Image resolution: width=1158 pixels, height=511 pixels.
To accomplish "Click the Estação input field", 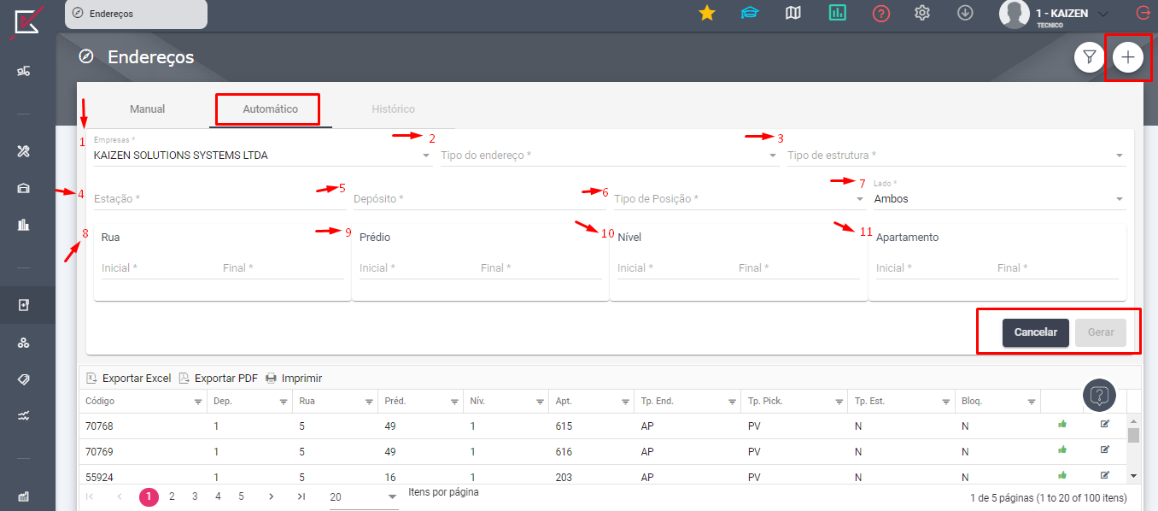I will click(x=220, y=199).
